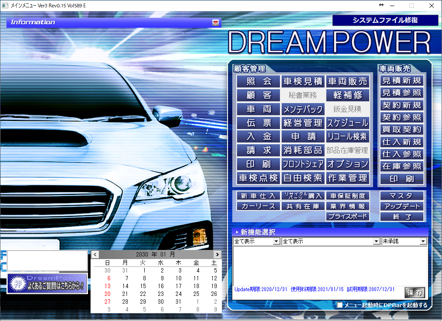The height and width of the screenshot is (321, 442).
Task: Expand second wide 全て表示 dropdown
Action: pos(376,241)
